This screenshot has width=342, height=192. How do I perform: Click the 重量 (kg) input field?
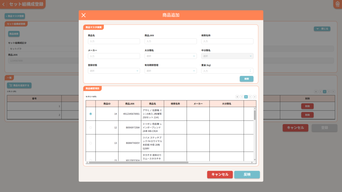pyautogui.click(x=227, y=71)
